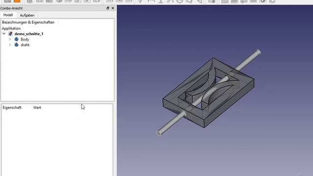Select the draht item label
313x176 pixels.
click(x=25, y=45)
